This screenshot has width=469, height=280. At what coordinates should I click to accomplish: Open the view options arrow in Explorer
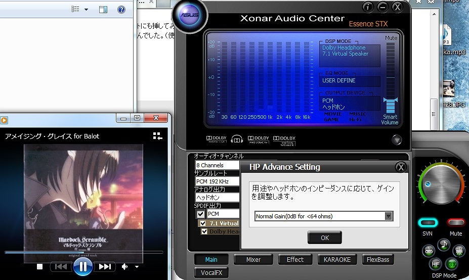(x=86, y=10)
